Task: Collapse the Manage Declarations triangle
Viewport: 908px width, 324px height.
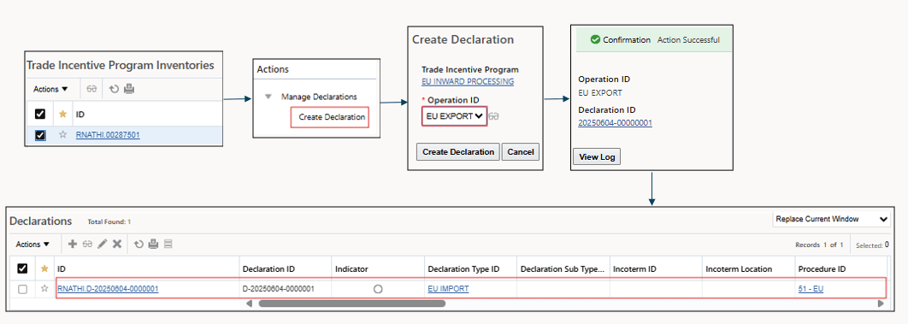Action: [x=268, y=97]
